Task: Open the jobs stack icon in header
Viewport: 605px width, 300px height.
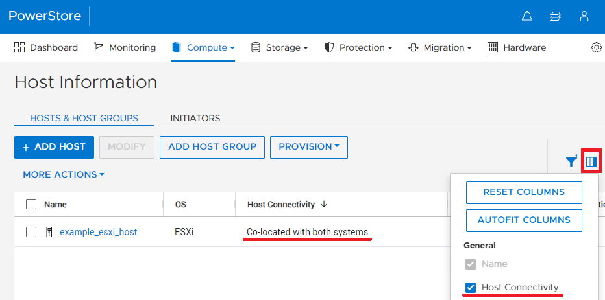Action: [556, 17]
